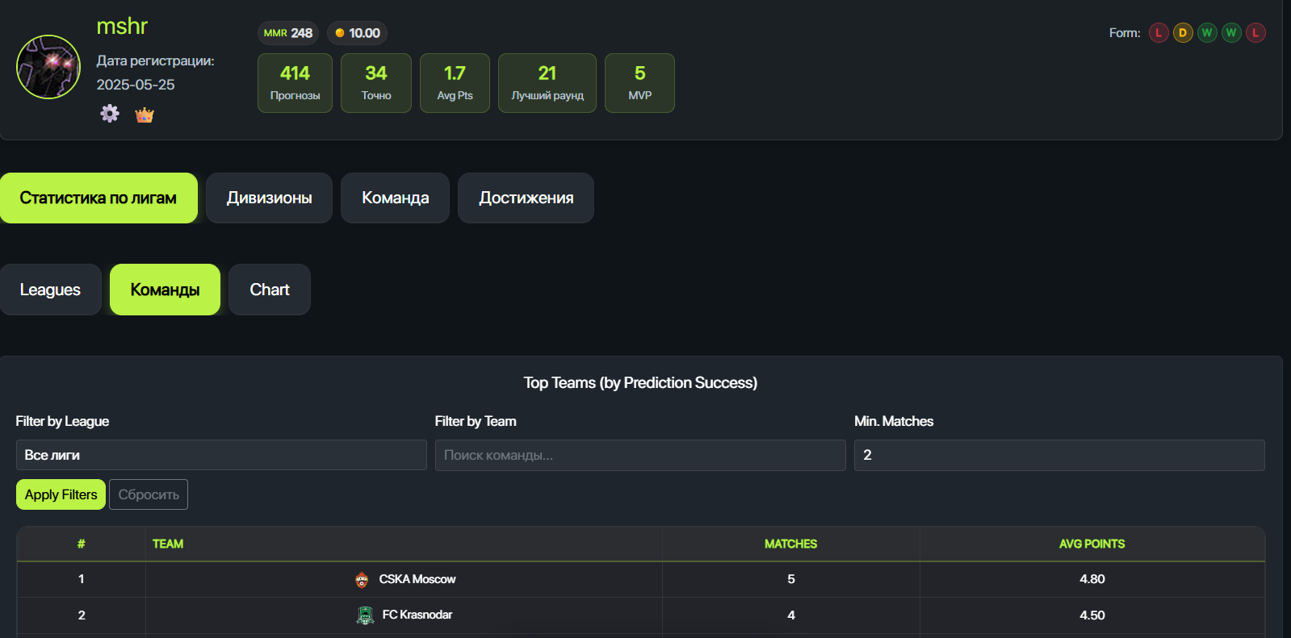
Task: Focus the Поиск команды search field
Action: (639, 455)
